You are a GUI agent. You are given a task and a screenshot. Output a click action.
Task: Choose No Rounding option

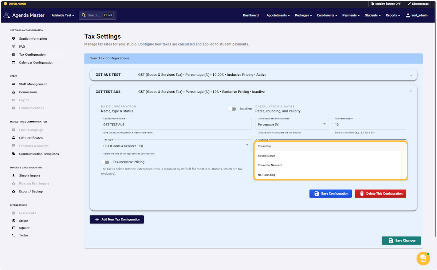click(331, 175)
